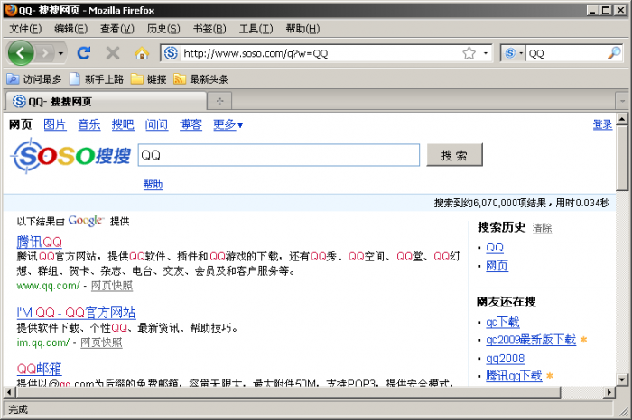Open the 帮助(H) menu
The width and height of the screenshot is (632, 420).
point(302,29)
